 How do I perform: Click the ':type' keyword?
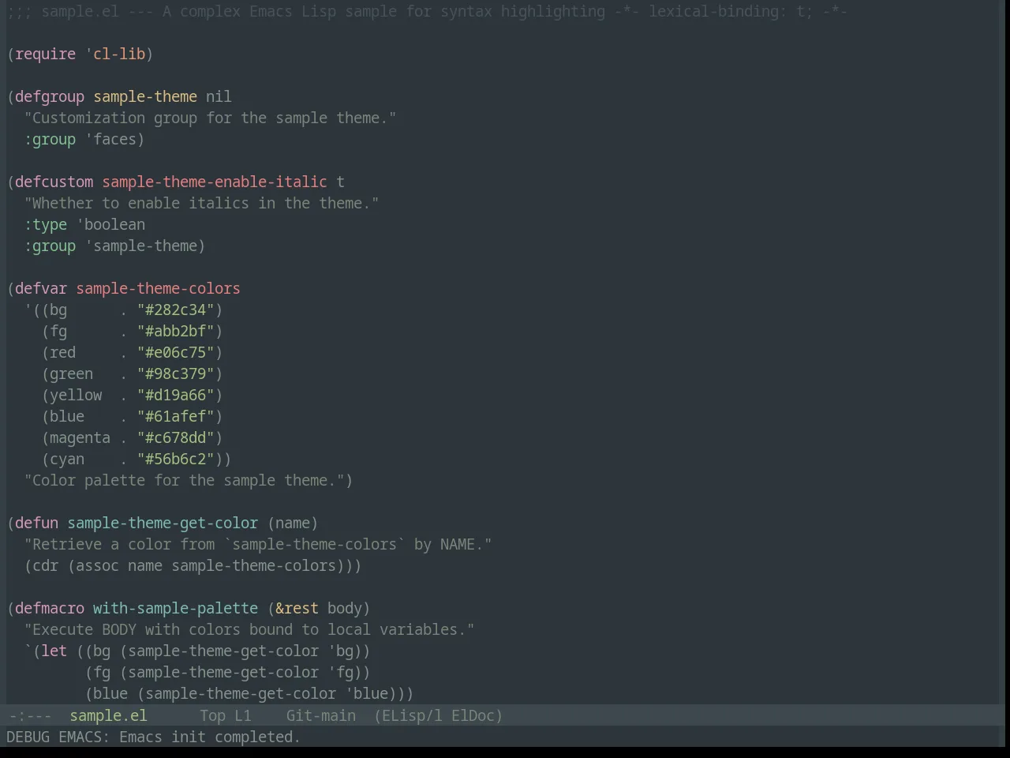(45, 224)
